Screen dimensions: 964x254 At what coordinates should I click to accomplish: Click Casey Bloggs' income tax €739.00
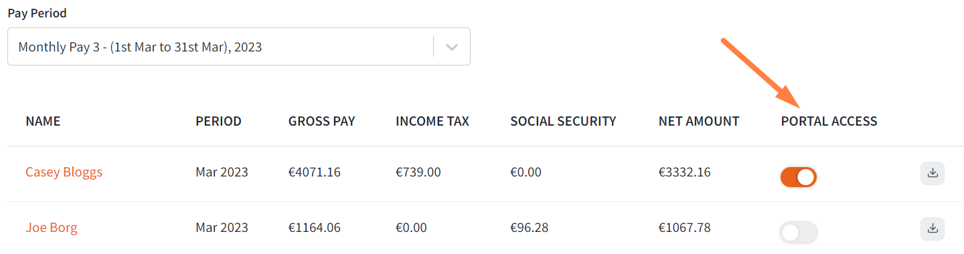(418, 172)
